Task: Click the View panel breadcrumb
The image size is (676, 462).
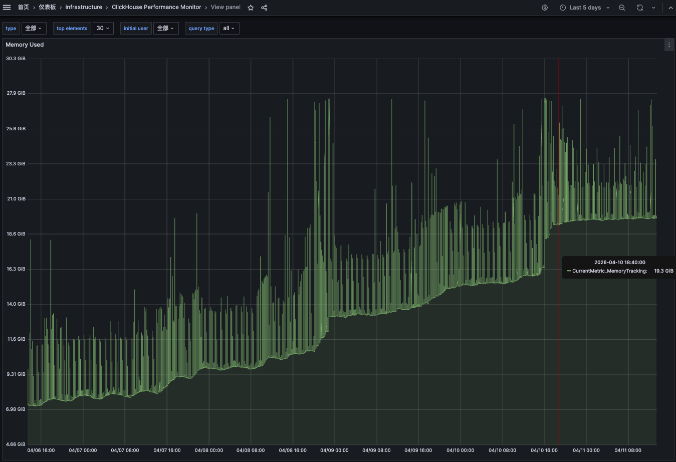Action: tap(226, 7)
